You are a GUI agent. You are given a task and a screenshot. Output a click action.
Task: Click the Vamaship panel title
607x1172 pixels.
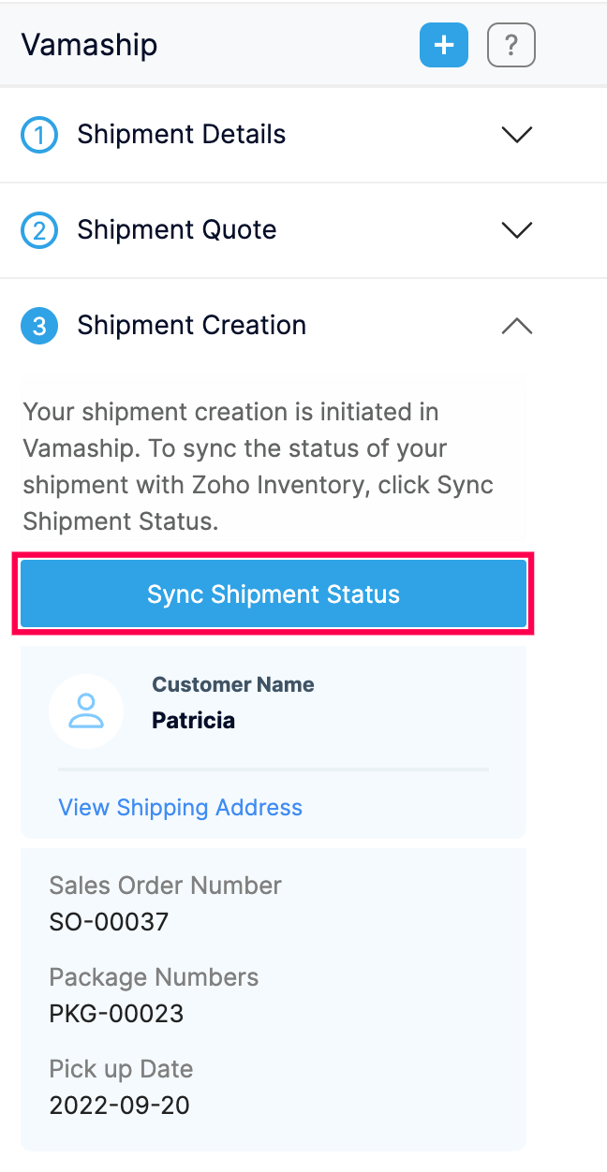pyautogui.click(x=89, y=45)
